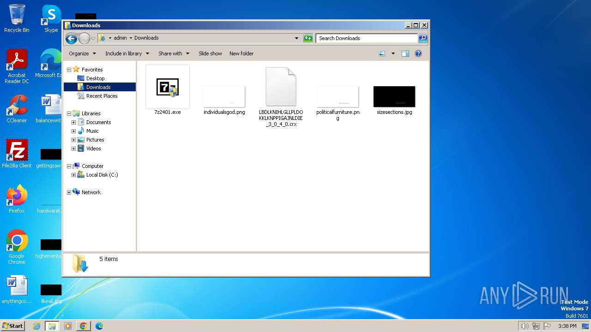This screenshot has width=591, height=332.
Task: Collapse the Libraries group
Action: 69,113
